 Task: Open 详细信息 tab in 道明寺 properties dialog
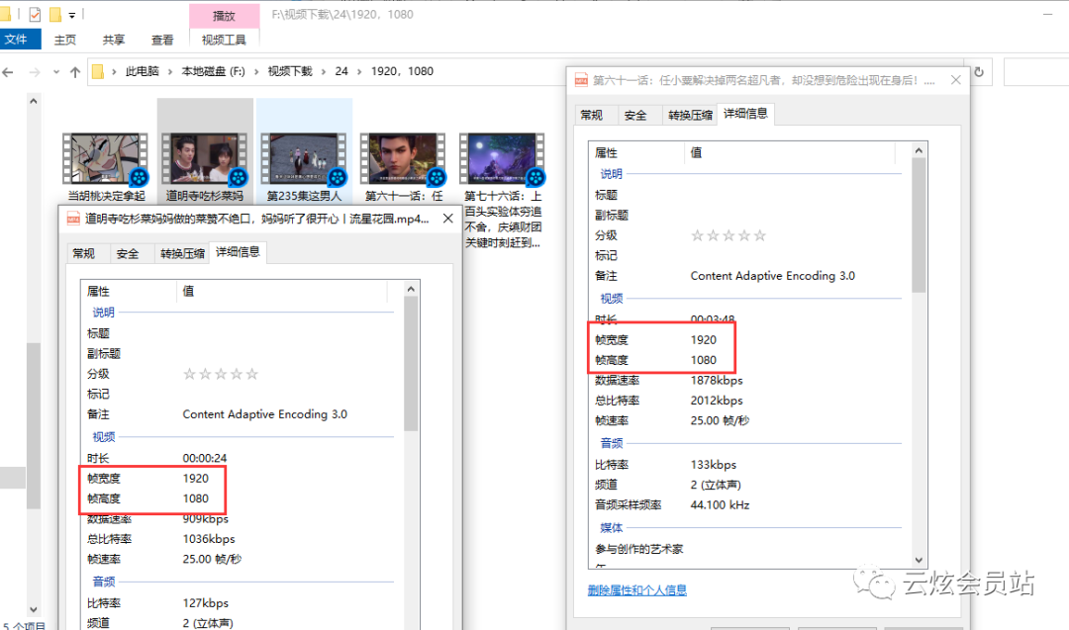[238, 252]
